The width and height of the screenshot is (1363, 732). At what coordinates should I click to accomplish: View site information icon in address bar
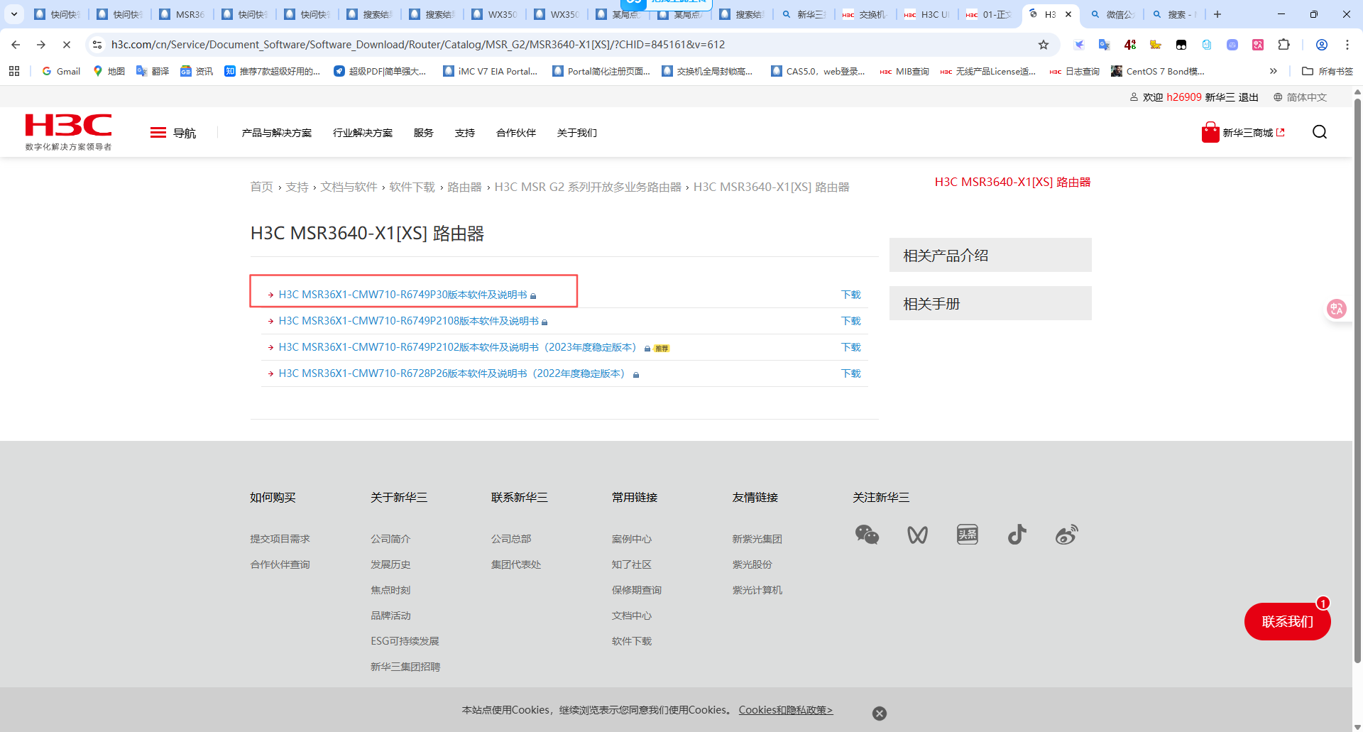coord(97,45)
